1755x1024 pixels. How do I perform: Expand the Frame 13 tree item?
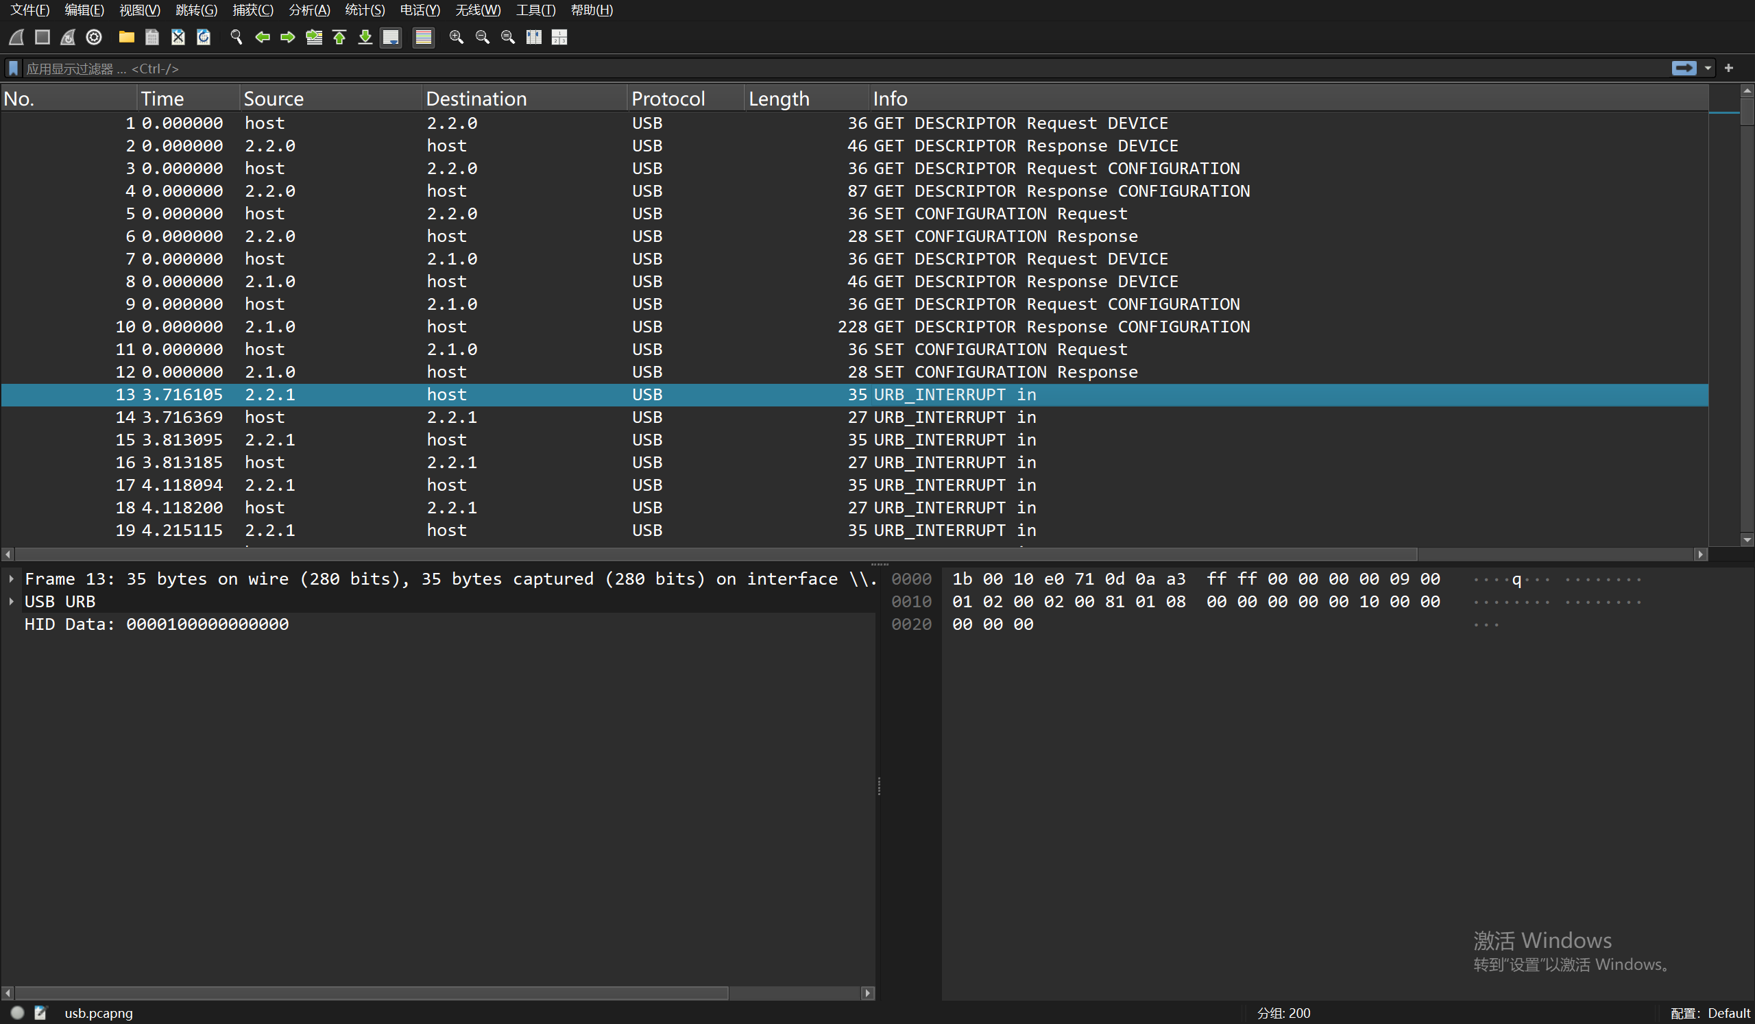pos(11,578)
